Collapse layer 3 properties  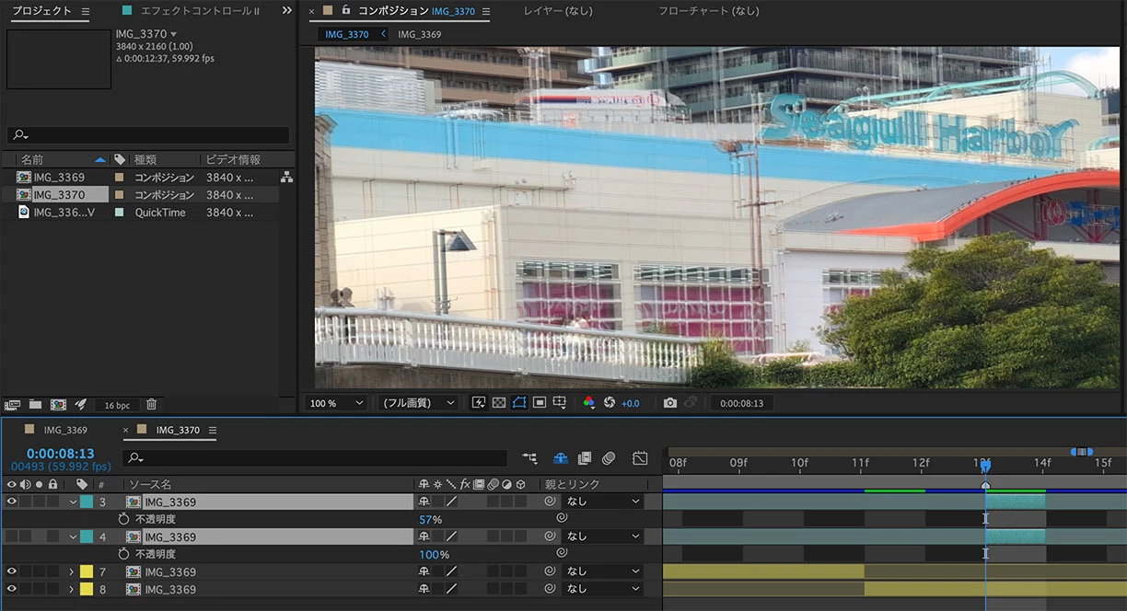[72, 502]
